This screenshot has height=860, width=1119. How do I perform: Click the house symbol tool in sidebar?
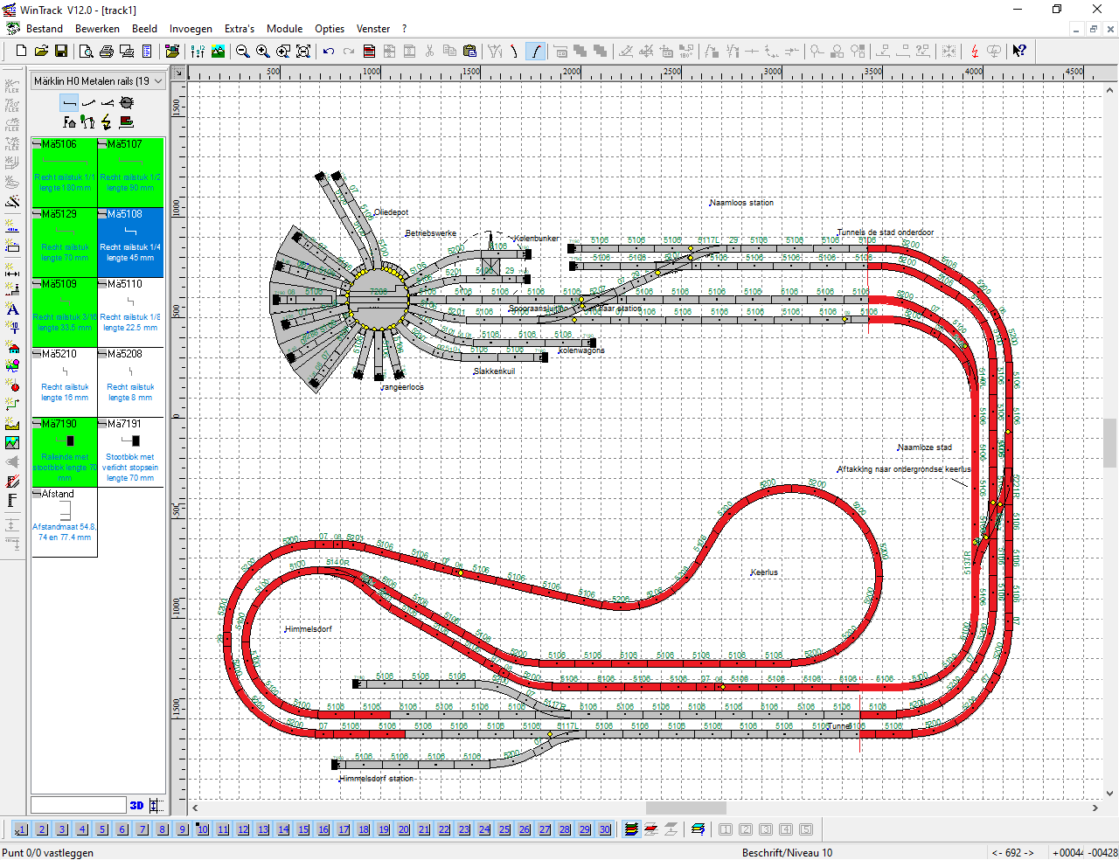(x=12, y=349)
